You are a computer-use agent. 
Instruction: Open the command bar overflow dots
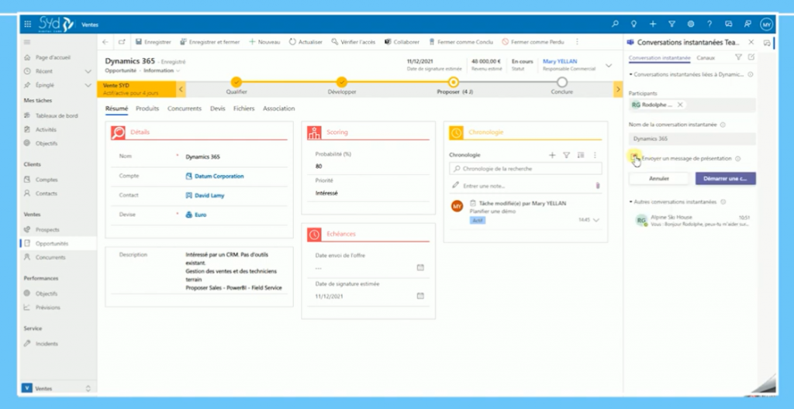coord(577,42)
